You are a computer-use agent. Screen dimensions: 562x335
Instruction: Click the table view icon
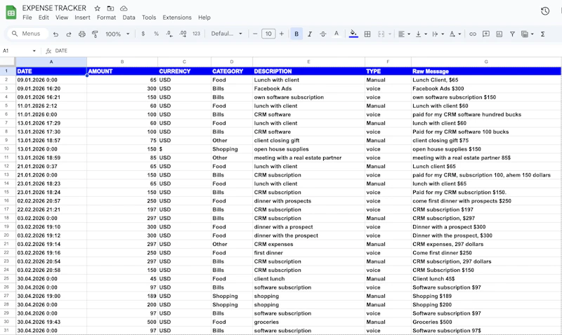[525, 34]
